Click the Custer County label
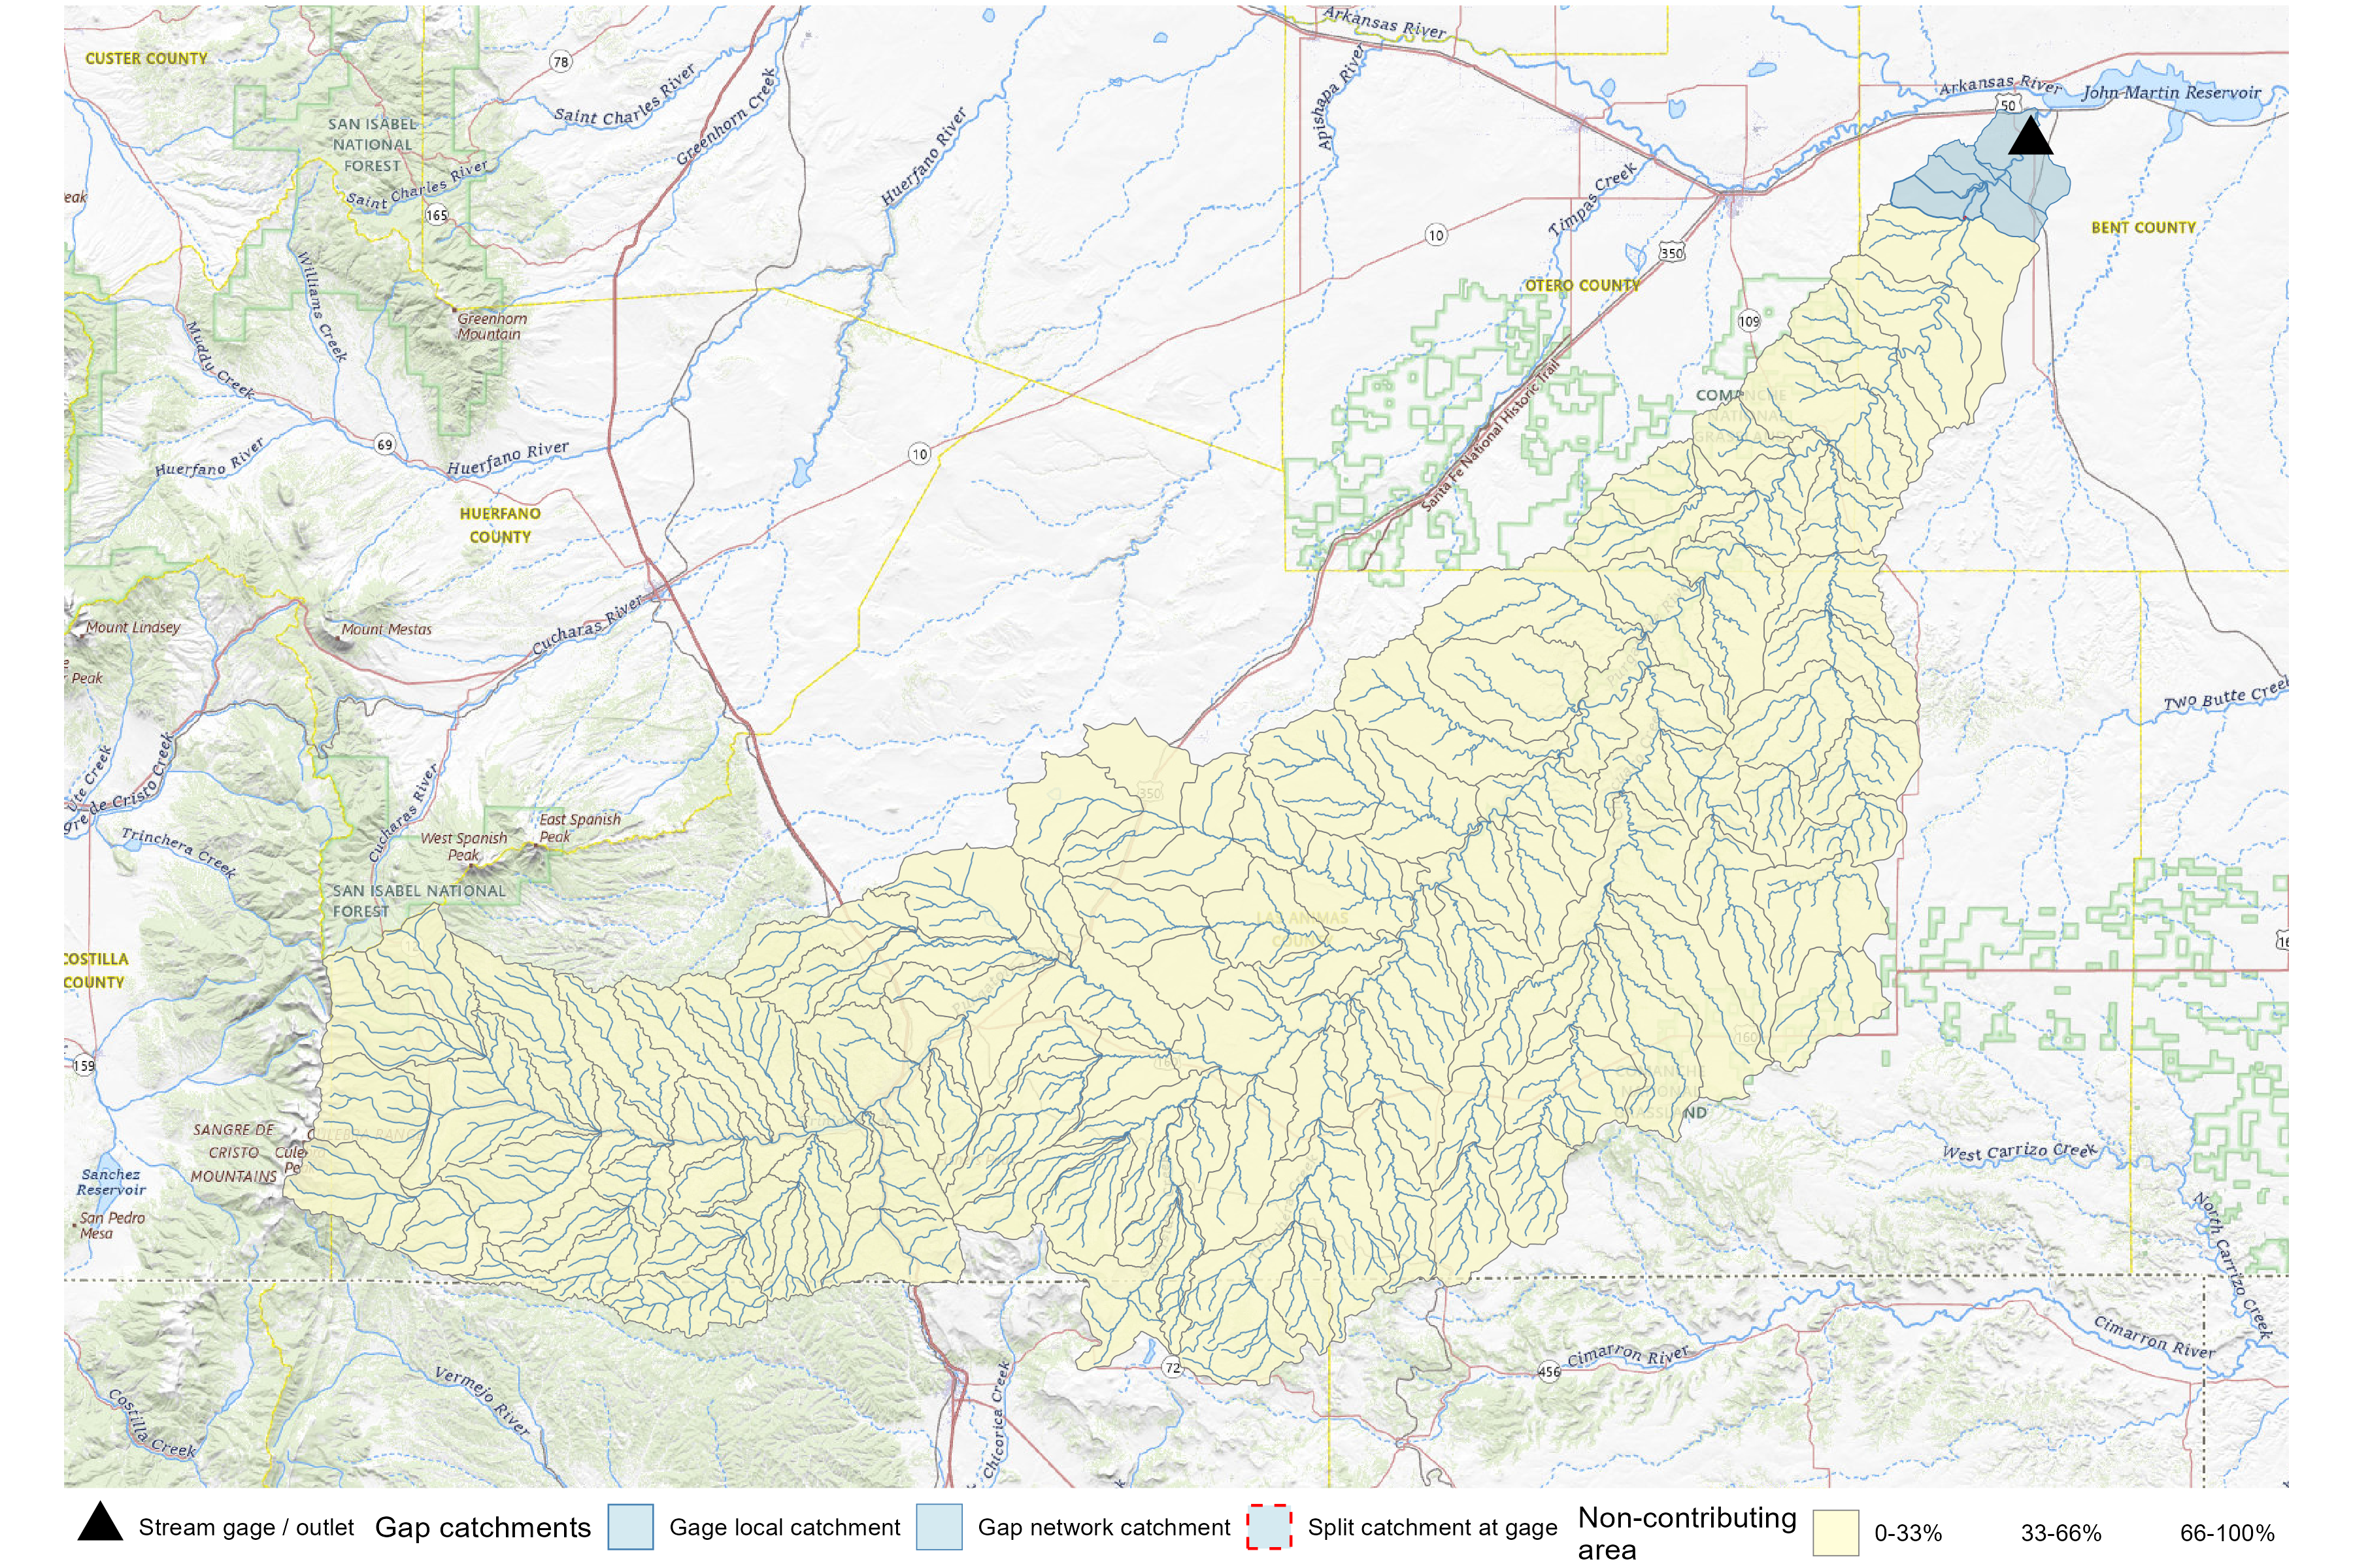This screenshot has width=2353, height=1568. 146,59
